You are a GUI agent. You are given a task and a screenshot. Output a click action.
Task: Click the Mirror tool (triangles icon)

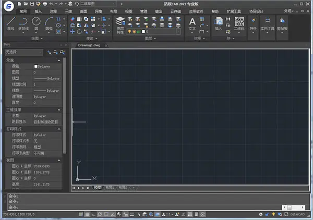(86, 25)
